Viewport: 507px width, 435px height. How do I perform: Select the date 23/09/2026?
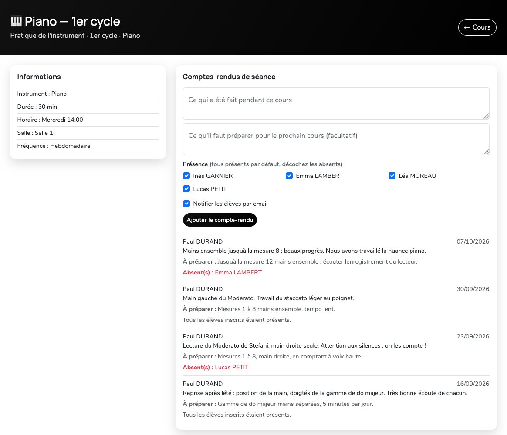coord(473,337)
